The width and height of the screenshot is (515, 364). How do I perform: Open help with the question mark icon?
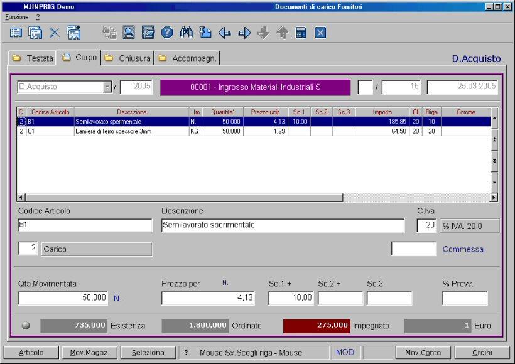167,33
